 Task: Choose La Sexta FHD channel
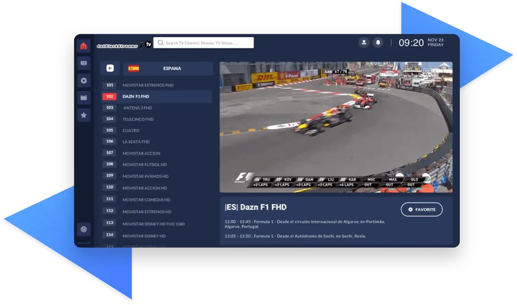[x=136, y=142]
